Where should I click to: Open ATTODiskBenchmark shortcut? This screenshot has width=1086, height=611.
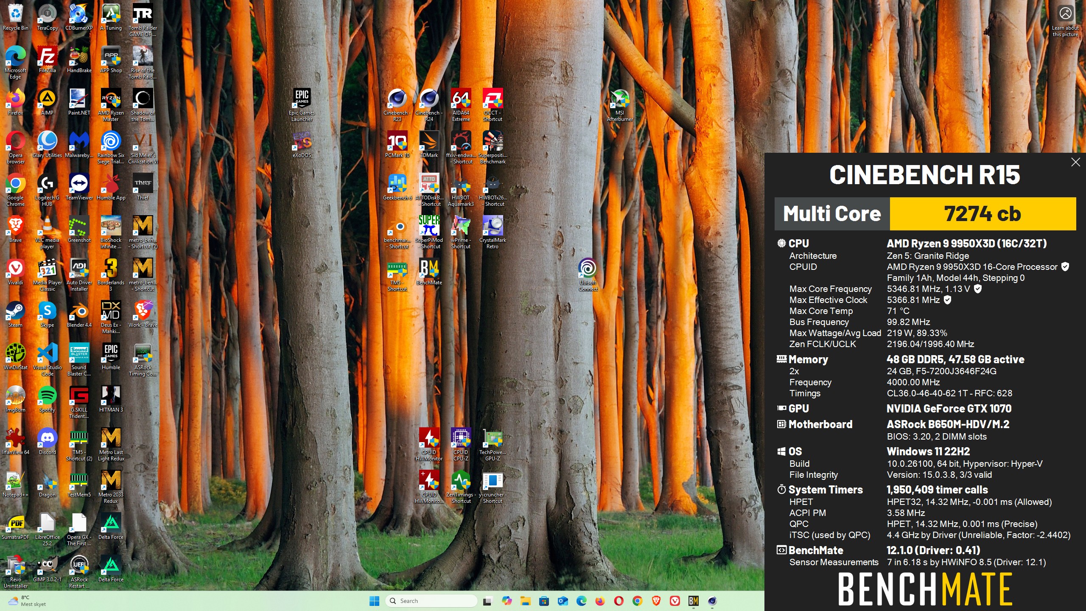coord(429,190)
